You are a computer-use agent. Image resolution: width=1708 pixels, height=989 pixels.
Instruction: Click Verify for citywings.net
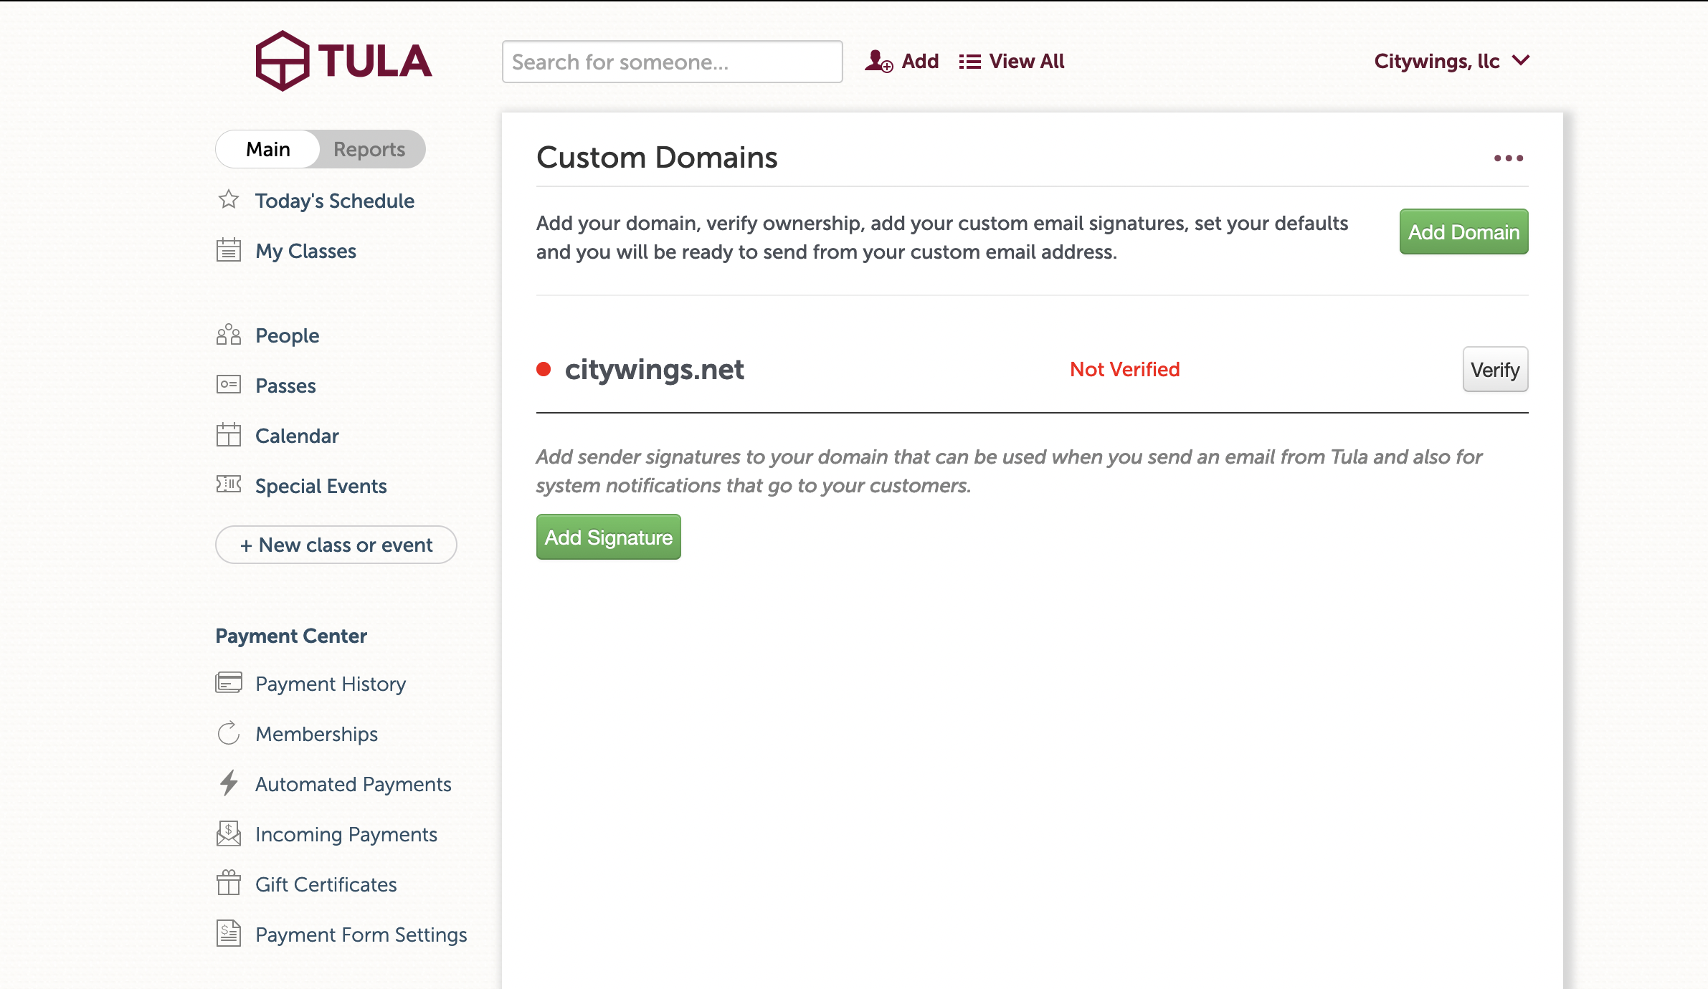tap(1495, 369)
